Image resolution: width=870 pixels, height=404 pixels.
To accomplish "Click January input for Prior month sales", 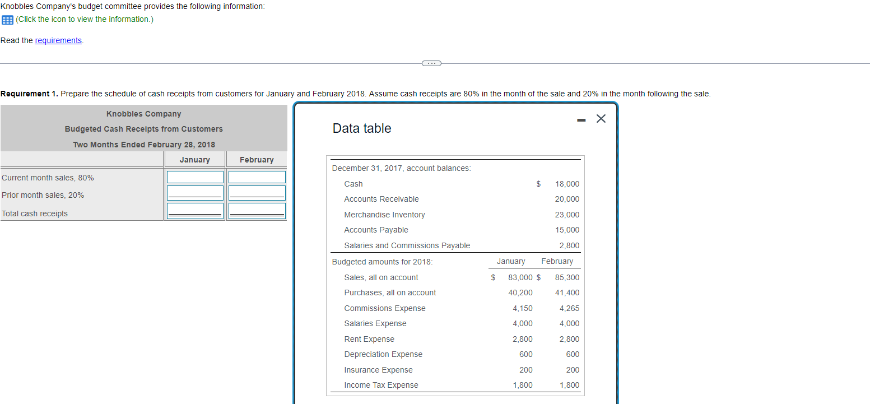I will tap(195, 193).
